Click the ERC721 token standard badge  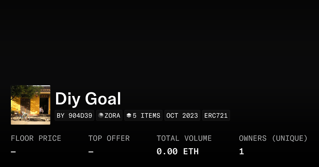pyautogui.click(x=216, y=116)
